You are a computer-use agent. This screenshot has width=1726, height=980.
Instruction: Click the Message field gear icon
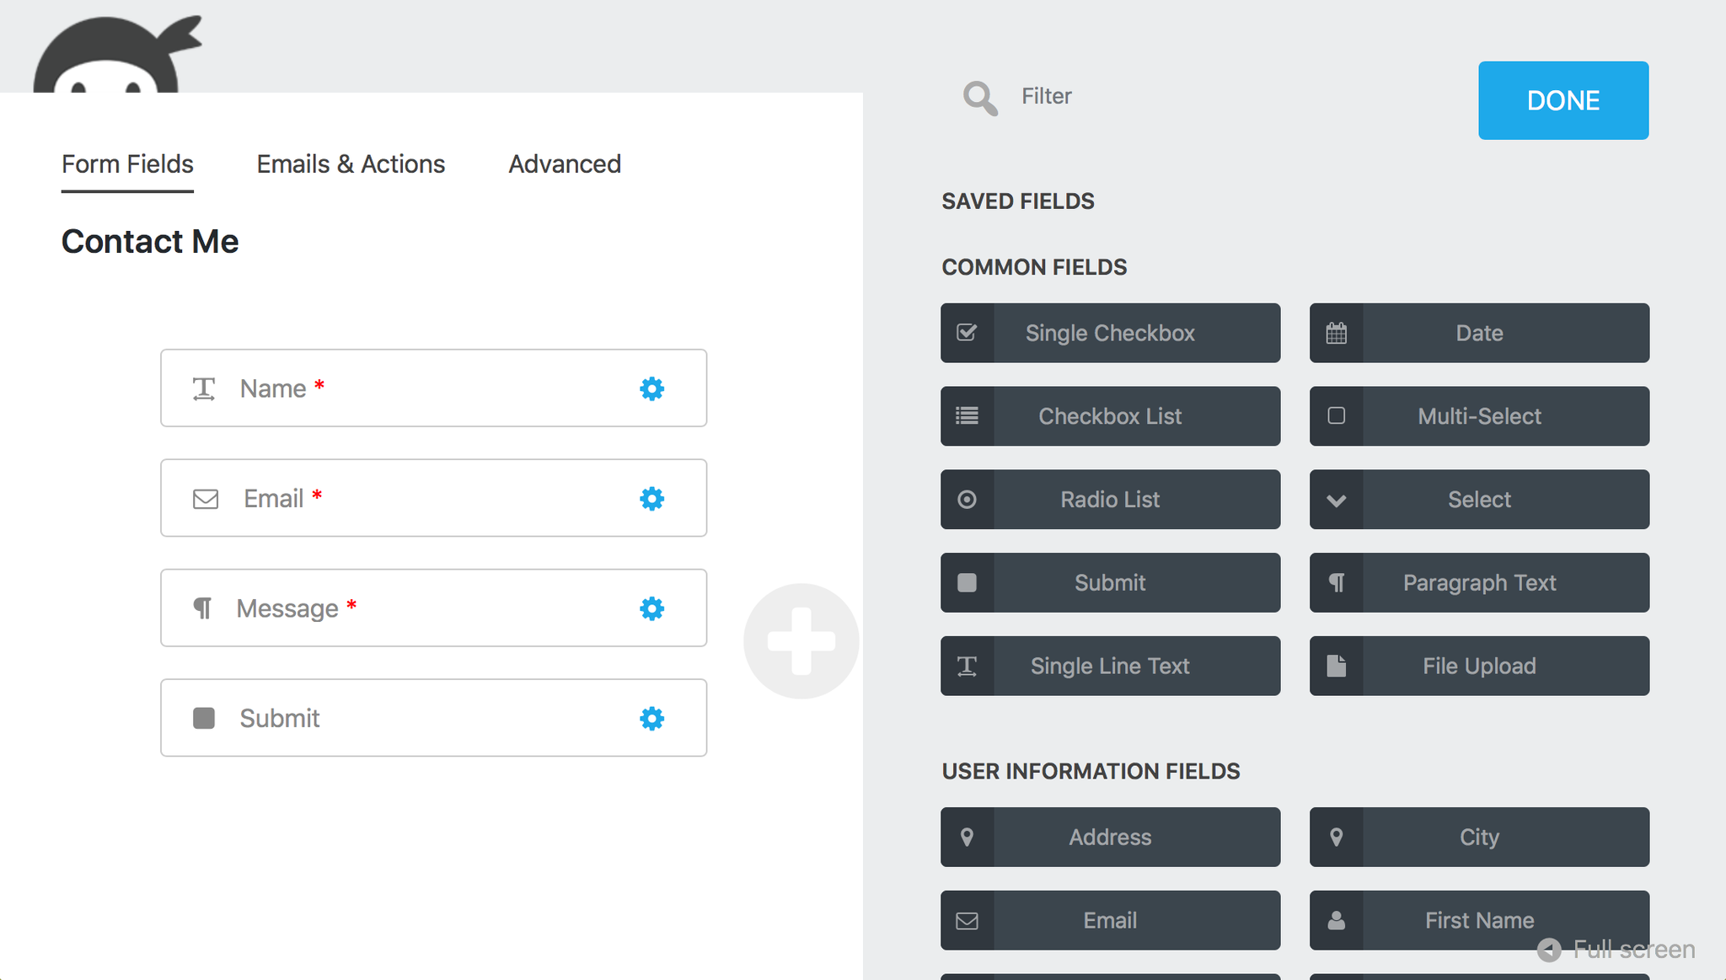(651, 608)
